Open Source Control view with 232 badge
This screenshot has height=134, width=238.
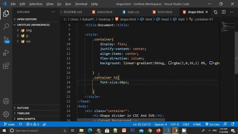(6, 40)
